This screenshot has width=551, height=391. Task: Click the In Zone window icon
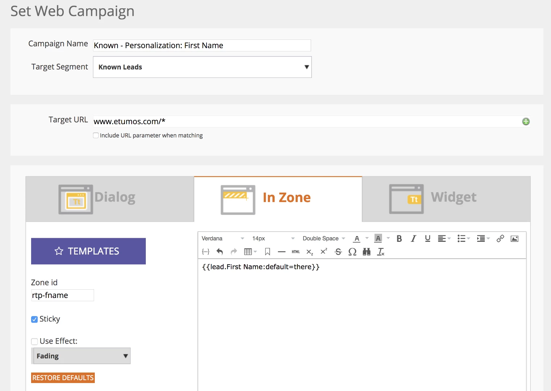click(x=238, y=200)
